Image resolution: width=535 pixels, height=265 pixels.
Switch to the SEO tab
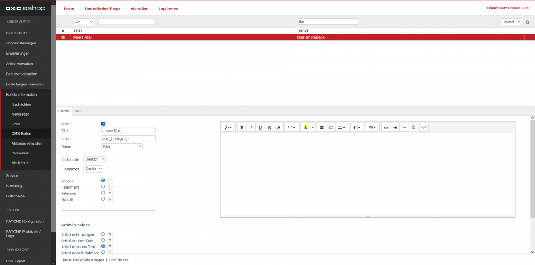tap(78, 111)
